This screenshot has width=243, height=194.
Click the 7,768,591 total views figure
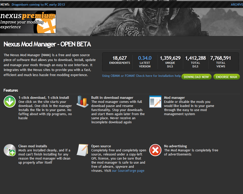click(x=221, y=58)
